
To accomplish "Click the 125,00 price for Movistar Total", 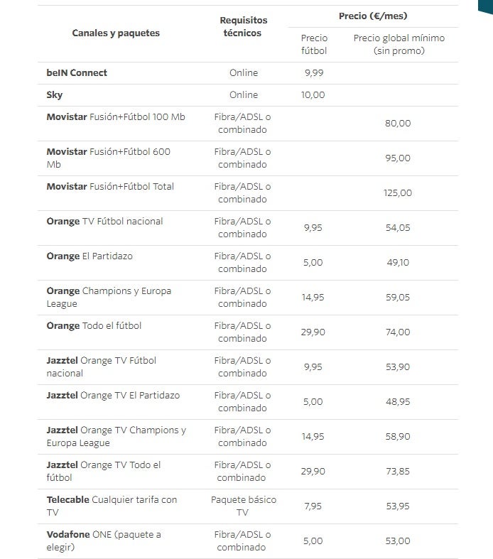I will [x=398, y=193].
